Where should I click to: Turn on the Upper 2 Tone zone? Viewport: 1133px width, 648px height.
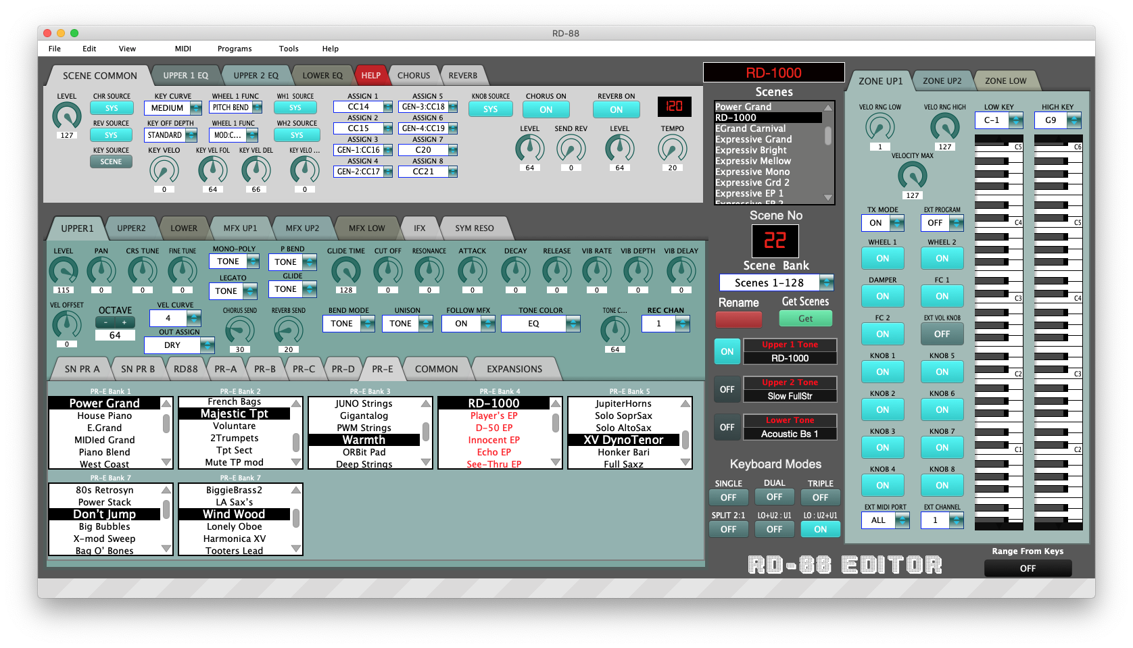pyautogui.click(x=727, y=389)
